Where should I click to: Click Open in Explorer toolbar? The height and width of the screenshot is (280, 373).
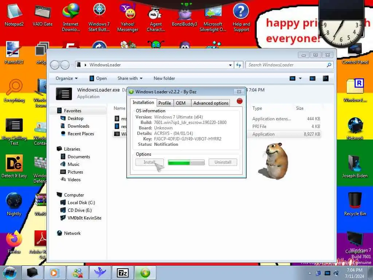click(x=98, y=78)
